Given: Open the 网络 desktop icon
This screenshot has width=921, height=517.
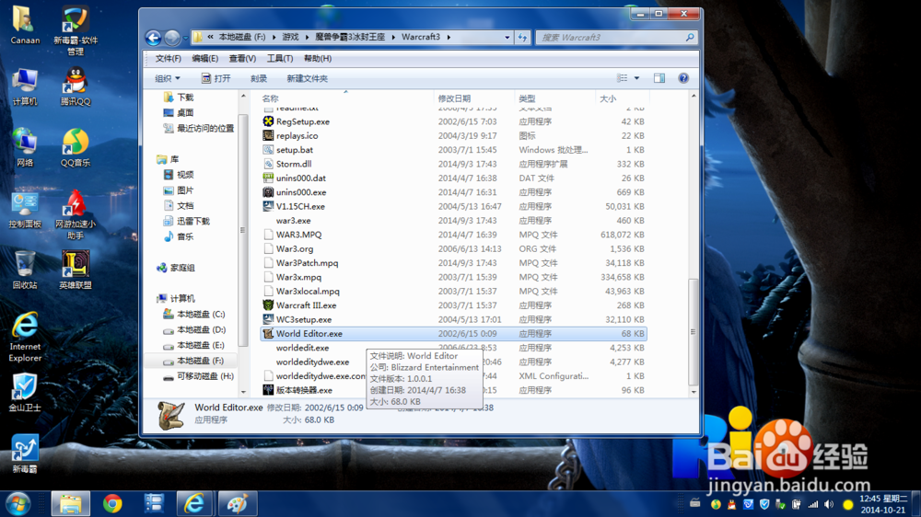Looking at the screenshot, I should 25,147.
